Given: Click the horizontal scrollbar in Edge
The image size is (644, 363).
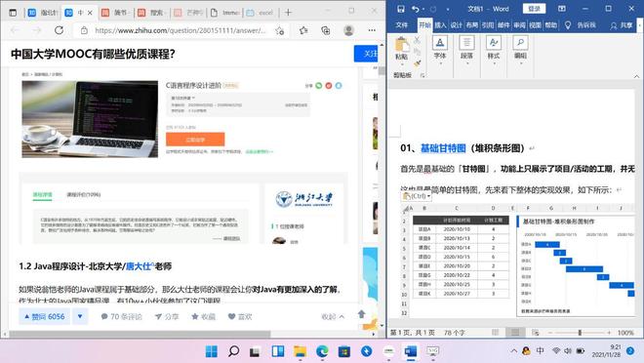Looking at the screenshot, I should click(x=140, y=335).
